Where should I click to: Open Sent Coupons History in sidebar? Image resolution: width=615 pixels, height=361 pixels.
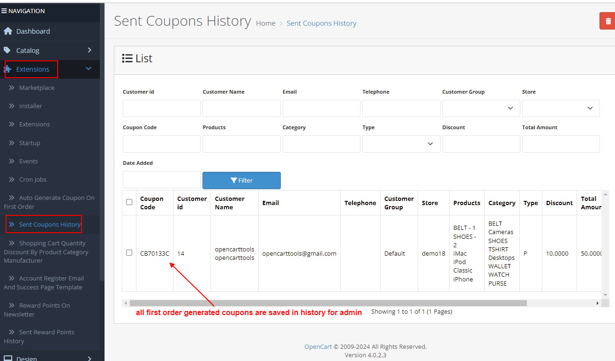click(x=49, y=225)
